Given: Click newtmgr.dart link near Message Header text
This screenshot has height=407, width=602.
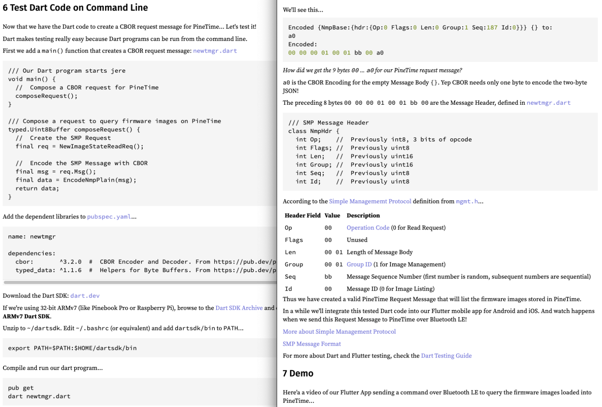Looking at the screenshot, I should pyautogui.click(x=548, y=102).
